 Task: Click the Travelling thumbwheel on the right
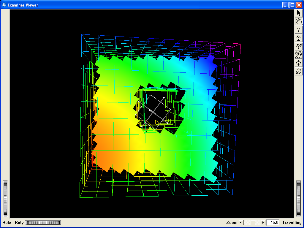click(x=299, y=198)
